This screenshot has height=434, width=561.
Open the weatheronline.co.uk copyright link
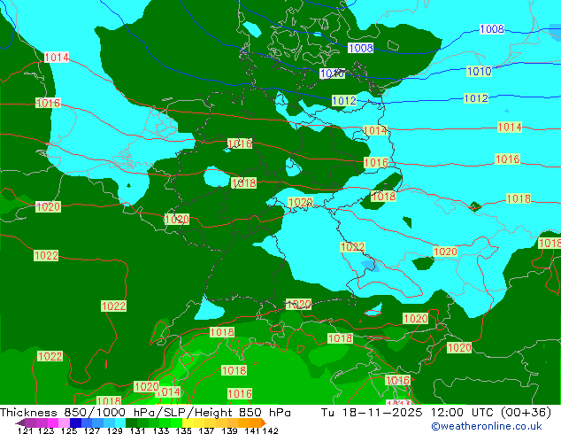pyautogui.click(x=487, y=426)
